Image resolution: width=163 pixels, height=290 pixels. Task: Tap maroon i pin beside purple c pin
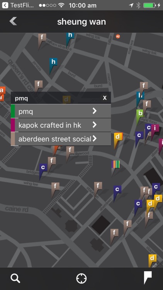155,128
